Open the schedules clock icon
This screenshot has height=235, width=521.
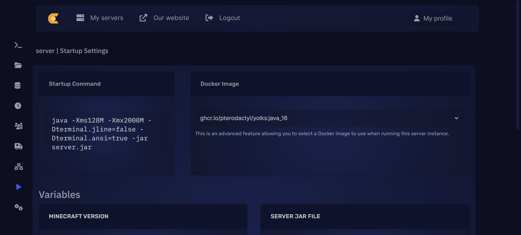pos(18,106)
